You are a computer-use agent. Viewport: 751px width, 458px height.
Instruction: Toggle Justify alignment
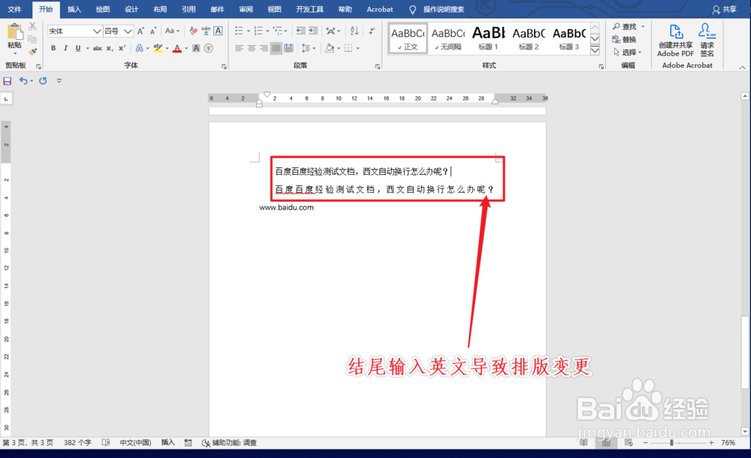(276, 48)
